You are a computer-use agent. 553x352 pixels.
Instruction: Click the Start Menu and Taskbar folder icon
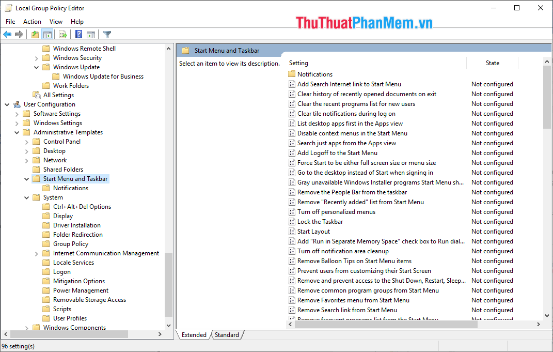pos(36,178)
